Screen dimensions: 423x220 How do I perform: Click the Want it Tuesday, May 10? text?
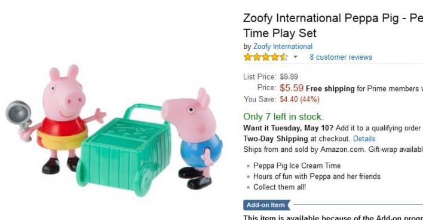(288, 128)
